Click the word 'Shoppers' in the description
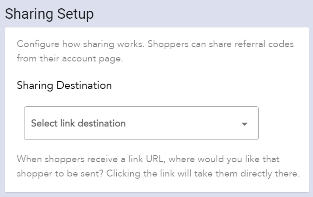 pyautogui.click(x=168, y=44)
